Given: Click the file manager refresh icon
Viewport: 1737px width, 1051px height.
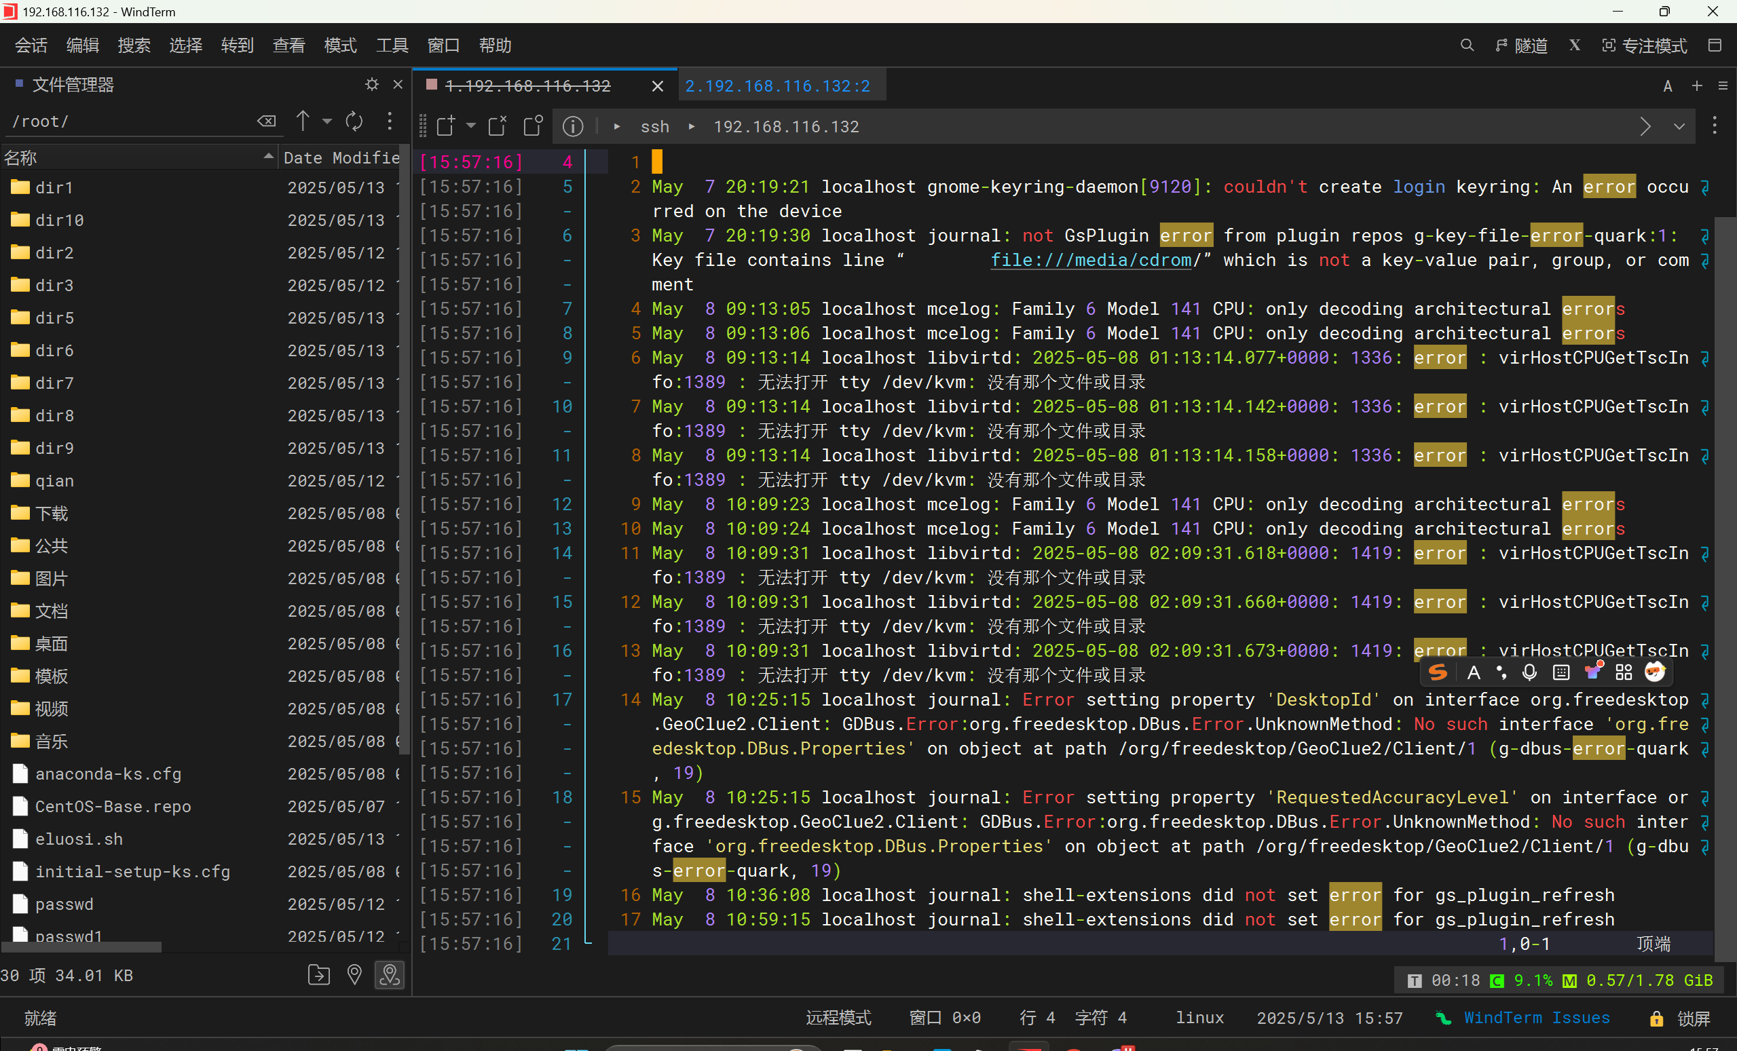Looking at the screenshot, I should click(x=354, y=121).
